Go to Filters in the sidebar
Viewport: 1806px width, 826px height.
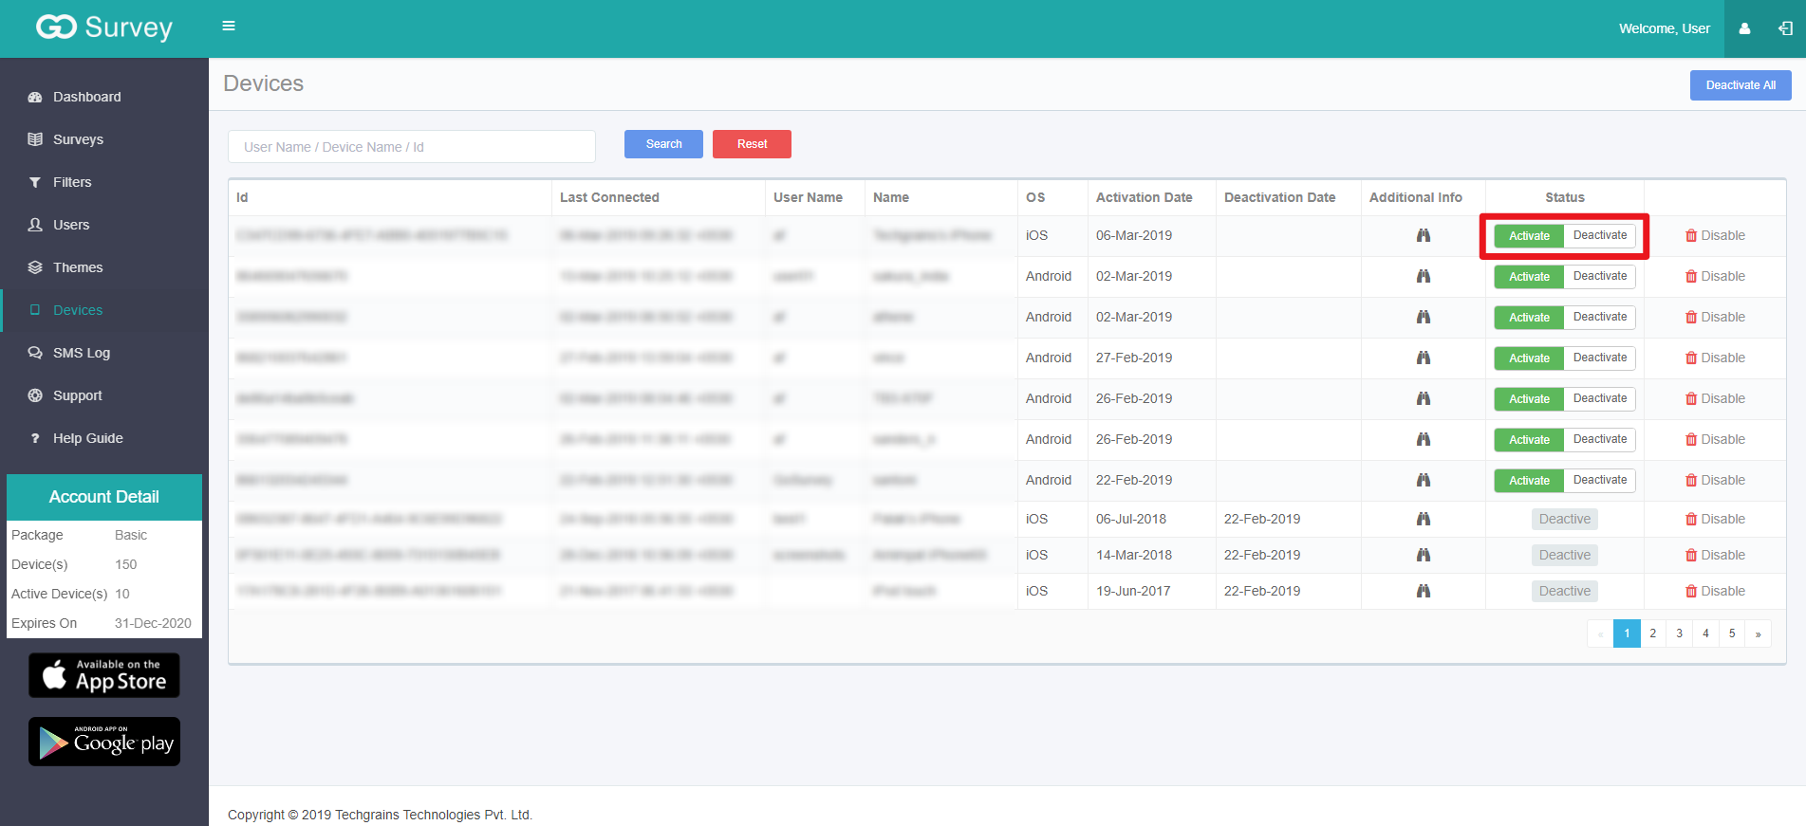pos(104,182)
